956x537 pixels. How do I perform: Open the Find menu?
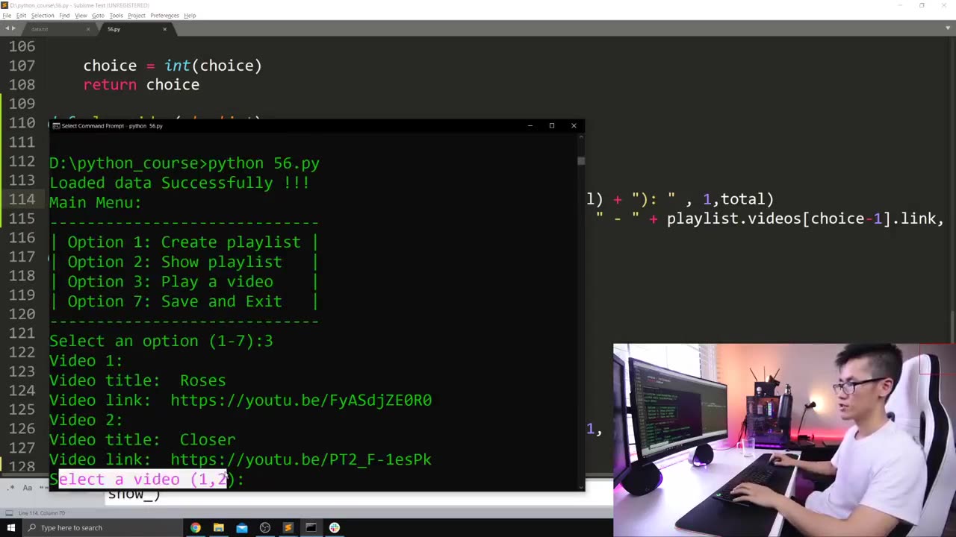click(x=64, y=15)
